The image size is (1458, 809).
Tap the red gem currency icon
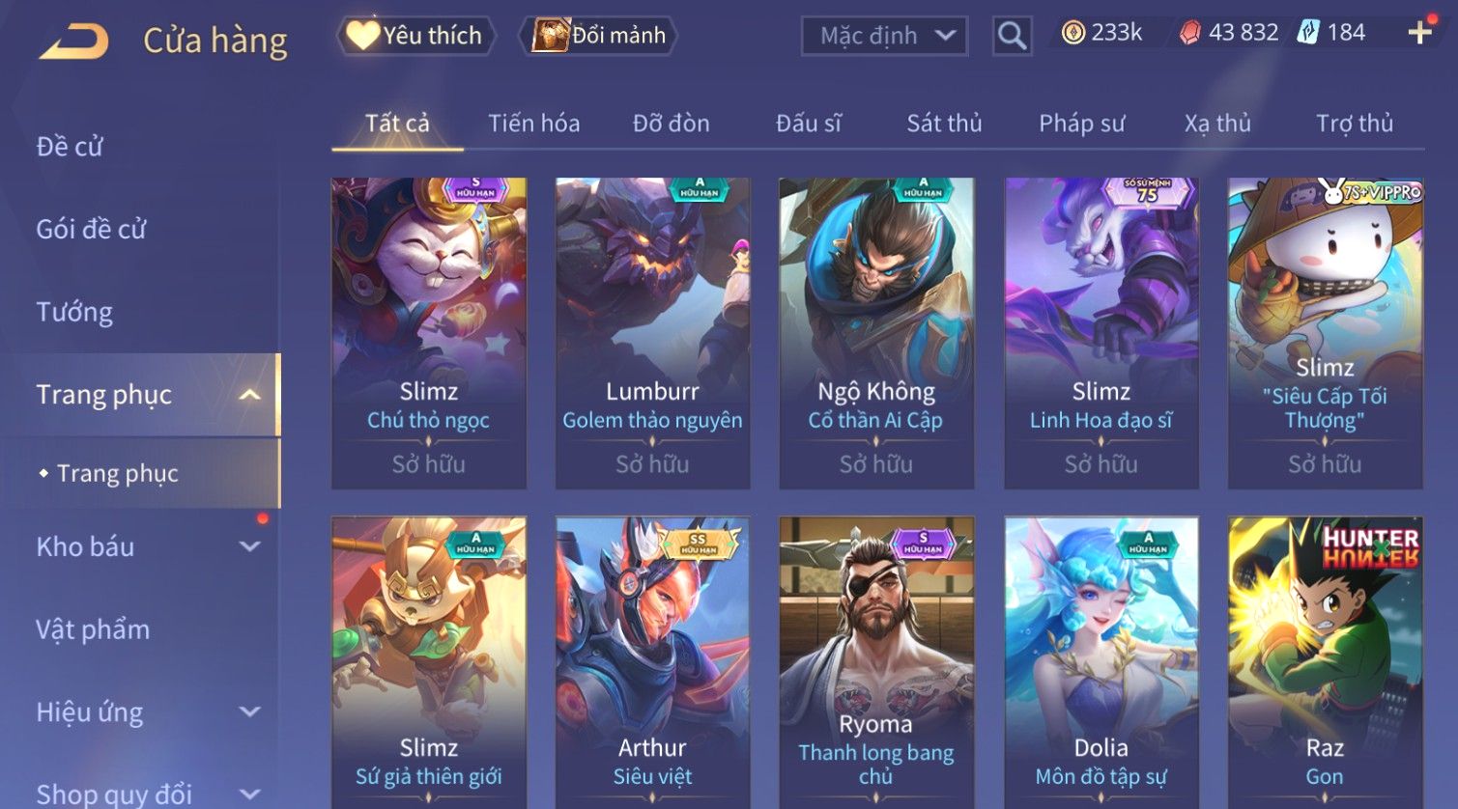coord(1190,33)
